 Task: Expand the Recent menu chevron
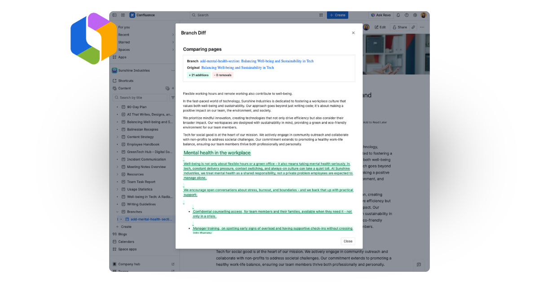click(173, 35)
